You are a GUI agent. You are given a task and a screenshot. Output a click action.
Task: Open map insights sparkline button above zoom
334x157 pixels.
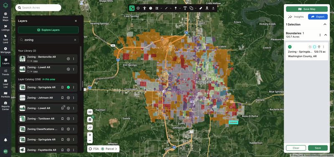(x=90, y=127)
